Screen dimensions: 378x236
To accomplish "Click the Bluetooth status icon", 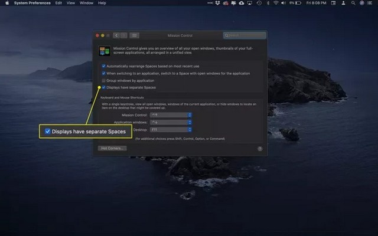I will 268,3.
